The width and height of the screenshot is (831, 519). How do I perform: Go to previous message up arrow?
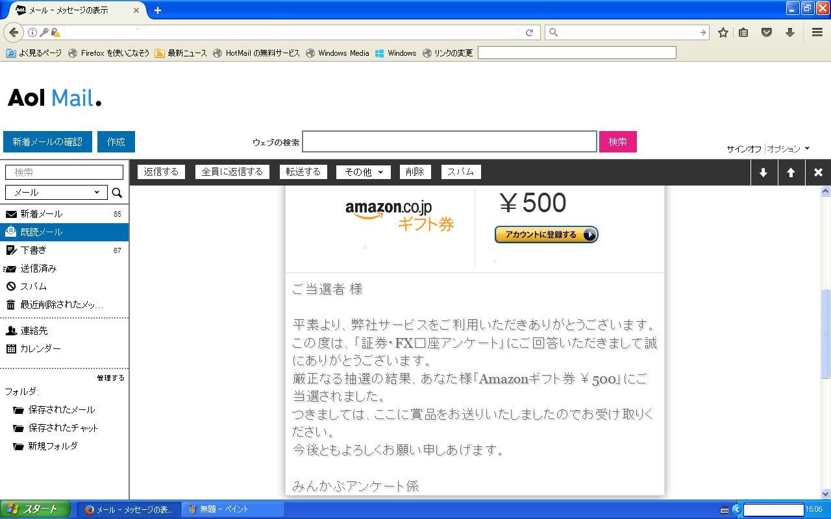(x=791, y=173)
